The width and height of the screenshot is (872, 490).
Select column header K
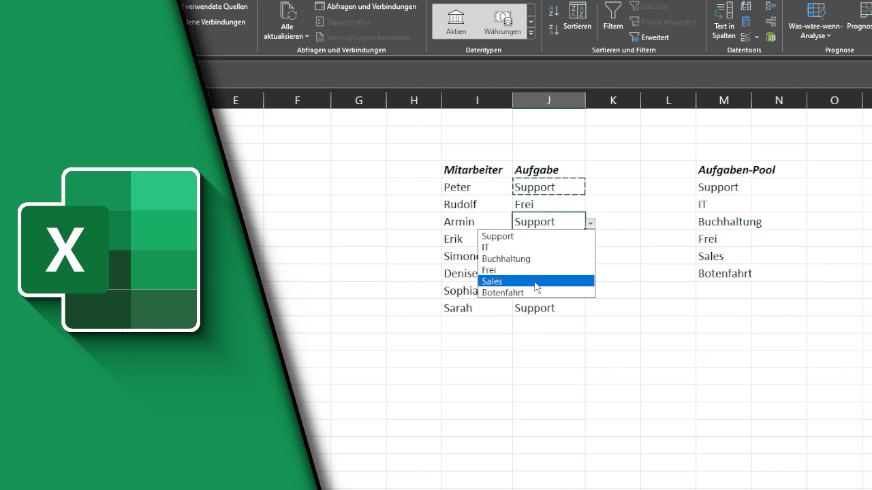click(613, 100)
